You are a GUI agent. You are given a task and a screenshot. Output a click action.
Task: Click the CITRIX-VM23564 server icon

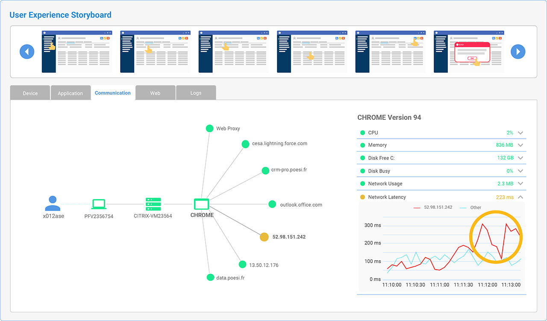pos(153,204)
